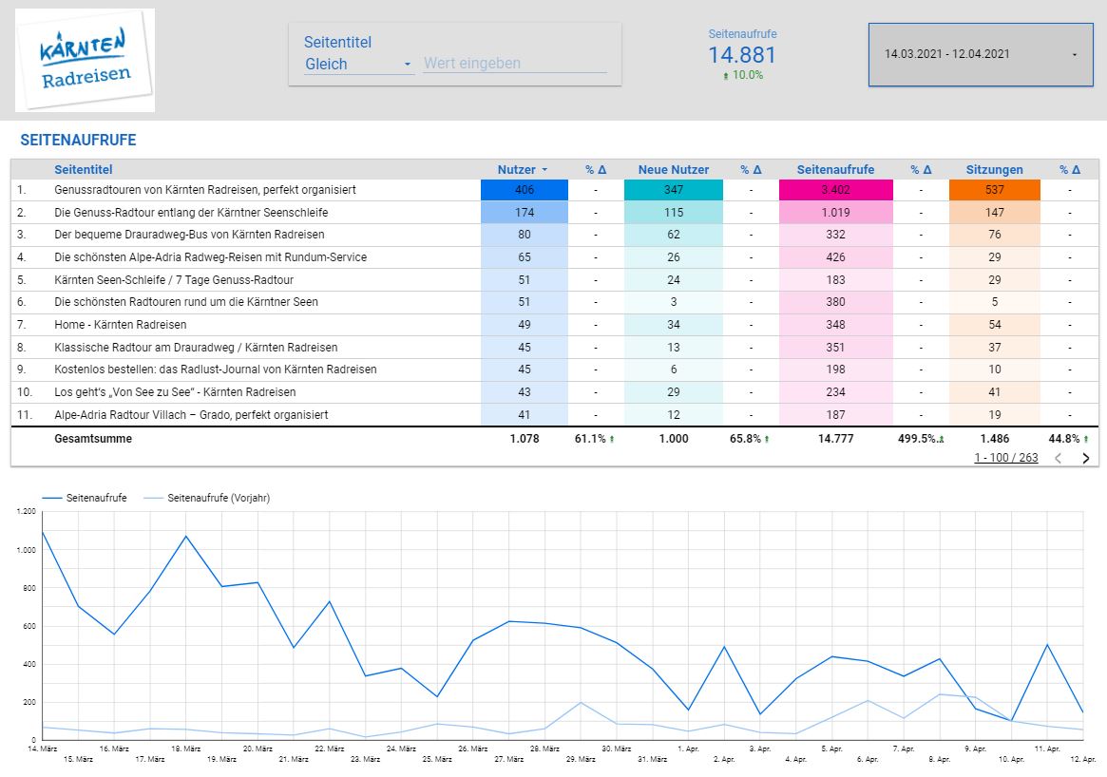This screenshot has height=777, width=1107.
Task: Click Nutzer column sort arrow
Action: click(x=544, y=170)
